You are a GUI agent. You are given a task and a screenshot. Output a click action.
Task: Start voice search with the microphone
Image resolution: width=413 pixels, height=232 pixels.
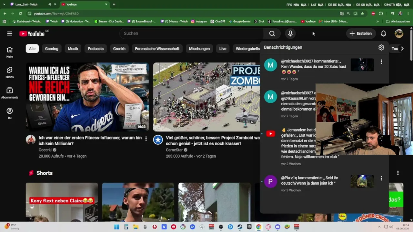pos(290,34)
